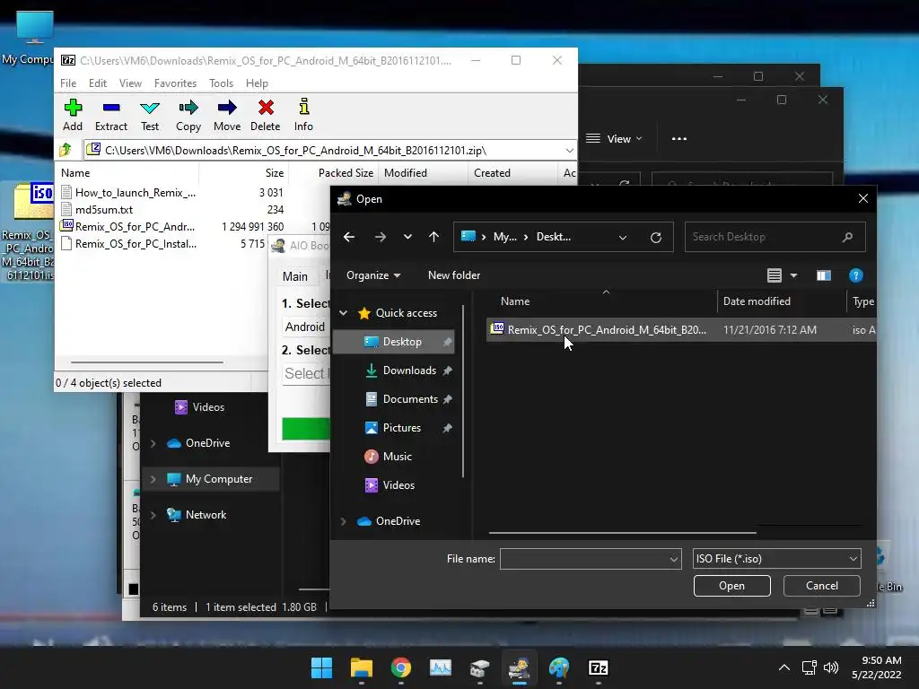Expand the address bar history dropdown
The height and width of the screenshot is (689, 919).
[623, 237]
